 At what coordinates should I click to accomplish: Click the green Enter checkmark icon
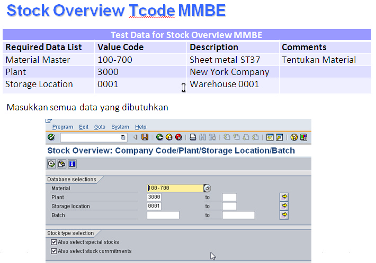coord(51,137)
